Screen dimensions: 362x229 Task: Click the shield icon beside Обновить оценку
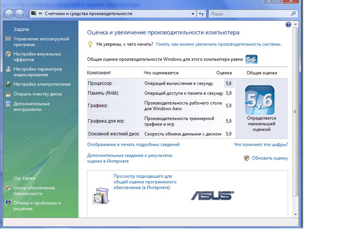pos(247,158)
